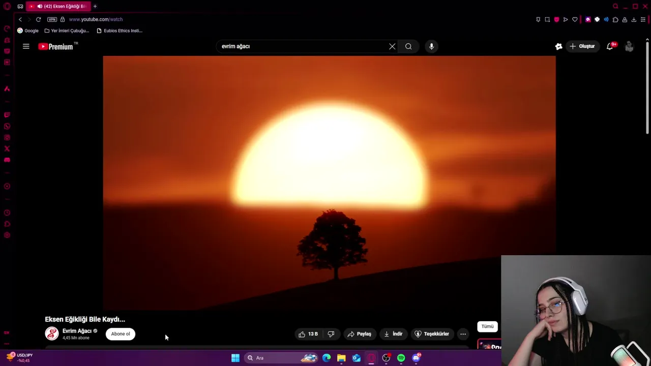Open File Explorer from the taskbar
Screen dimensions: 651x366
pos(341,358)
